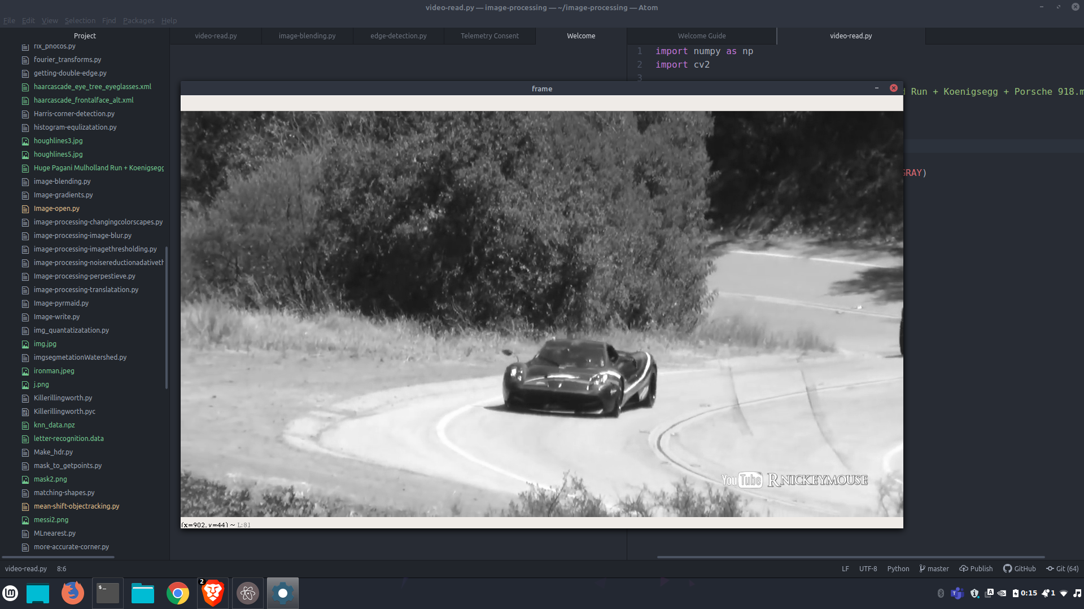Open the Packages menu
This screenshot has height=609, width=1084.
pos(138,20)
